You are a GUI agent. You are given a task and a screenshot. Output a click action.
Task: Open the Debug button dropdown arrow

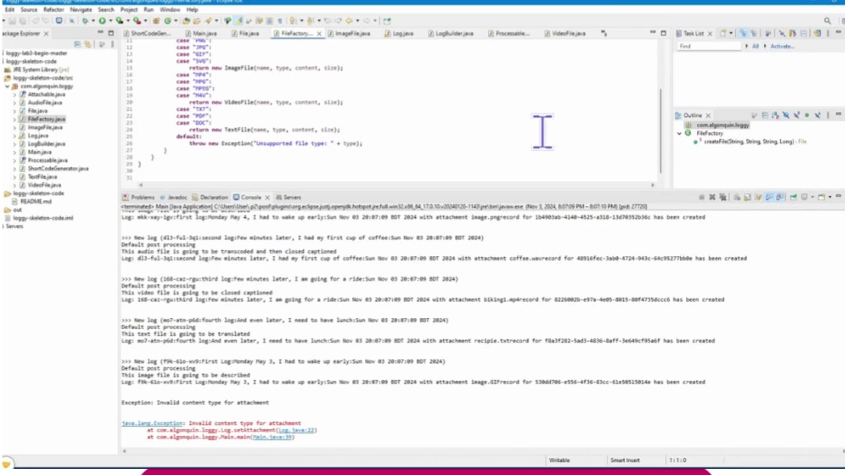[x=93, y=20]
